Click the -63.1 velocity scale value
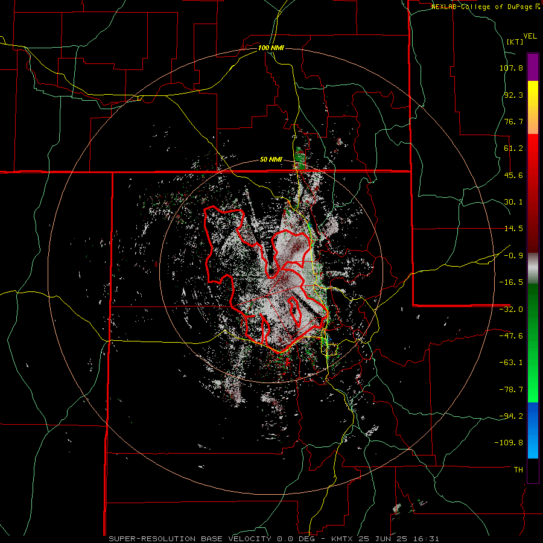543x543 pixels. [x=511, y=363]
